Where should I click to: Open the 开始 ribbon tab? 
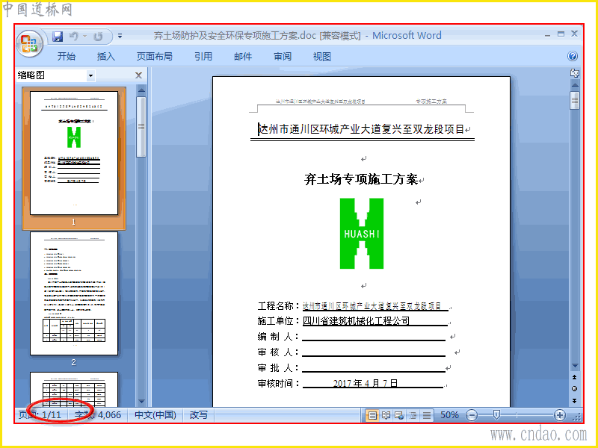point(67,57)
